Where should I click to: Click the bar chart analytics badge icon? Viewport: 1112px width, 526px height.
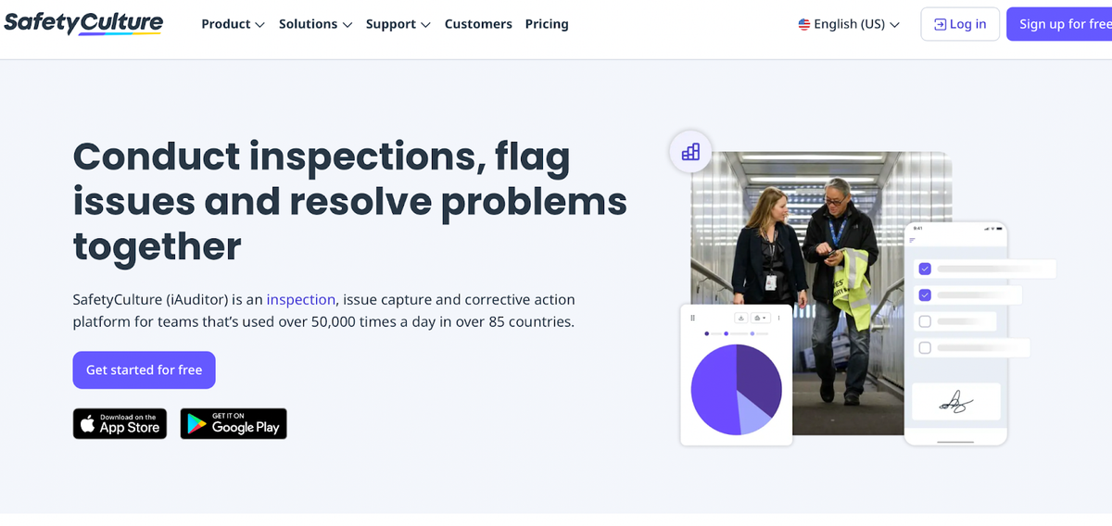click(x=690, y=152)
